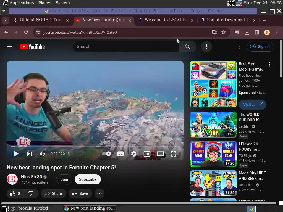Open video player settings gear
Viewport: 283px width, 212px height.
134,154
